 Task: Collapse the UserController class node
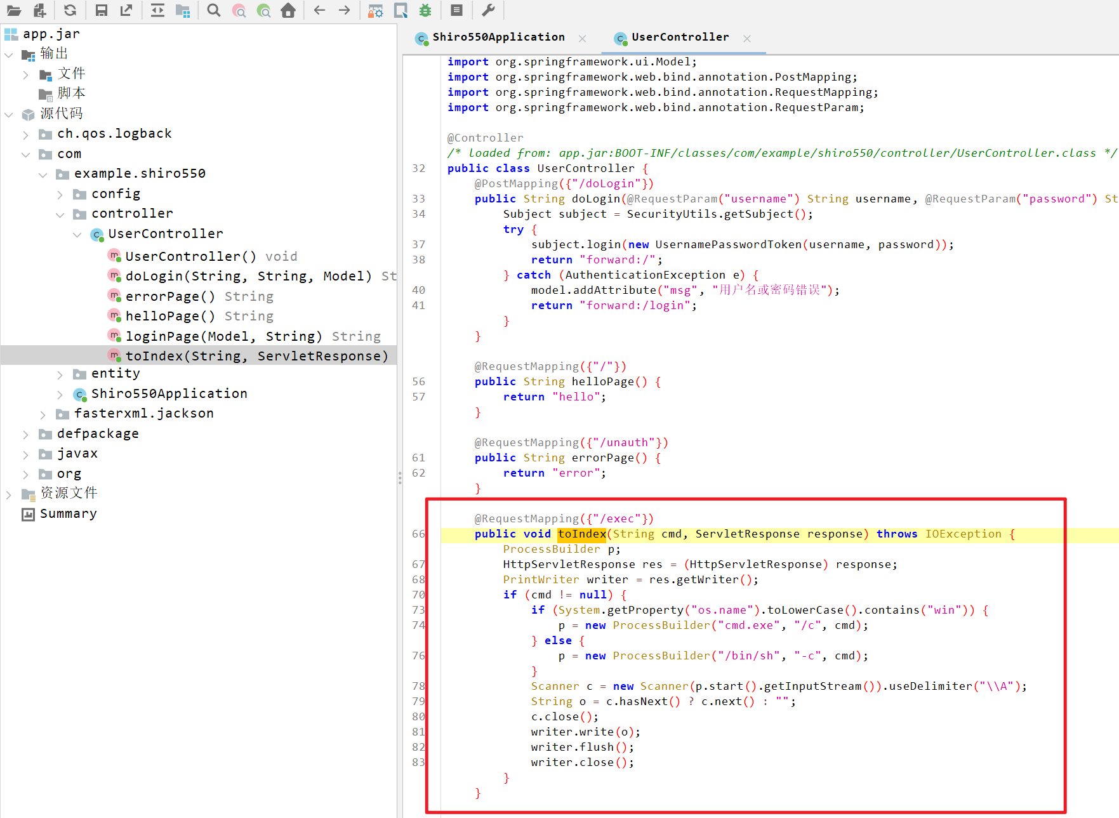coord(77,235)
